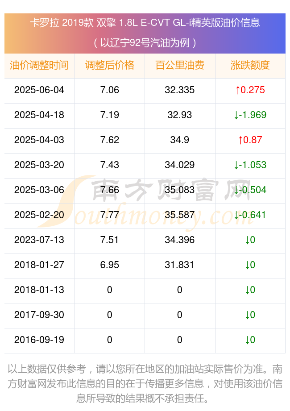Viewport: 290px width, 411px height.
Task: Click fuel cost value 32.93
Action: [180, 115]
